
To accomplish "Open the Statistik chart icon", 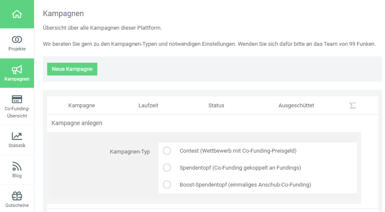I will [17, 136].
